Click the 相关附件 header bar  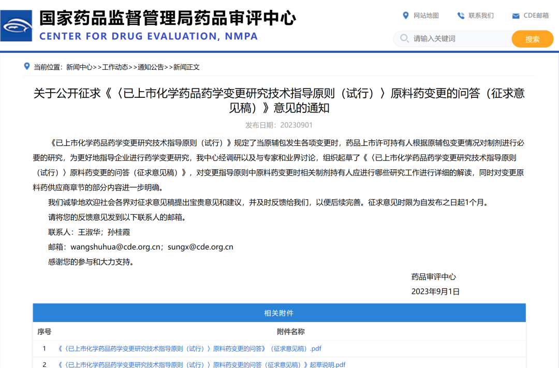point(279,313)
